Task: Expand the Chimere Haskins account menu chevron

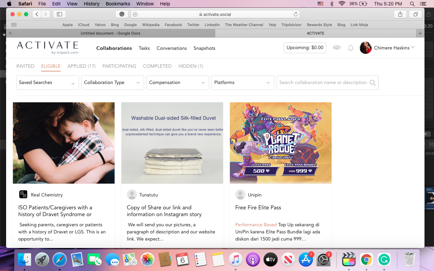Action: click(413, 47)
